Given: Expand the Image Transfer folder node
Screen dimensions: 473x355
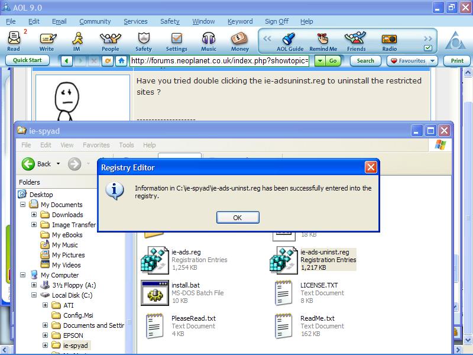Looking at the screenshot, I should (34, 225).
